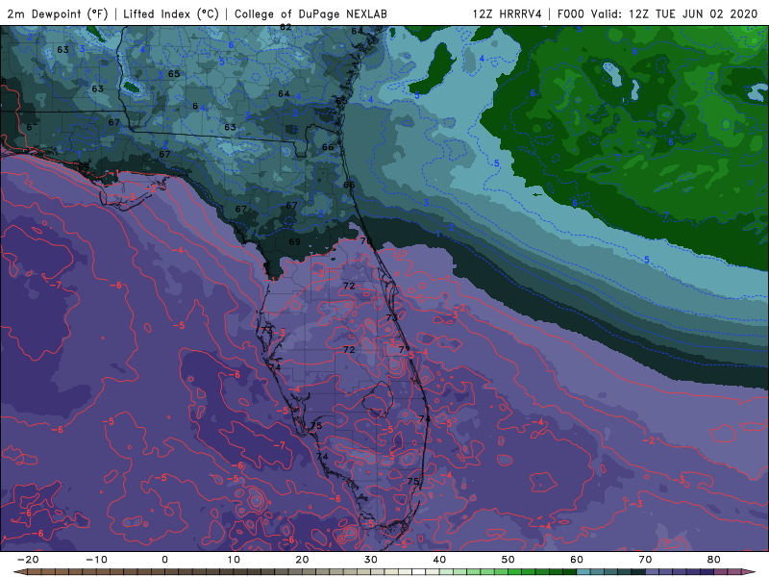Click the "12Z HRRRV4" model run label

(508, 14)
